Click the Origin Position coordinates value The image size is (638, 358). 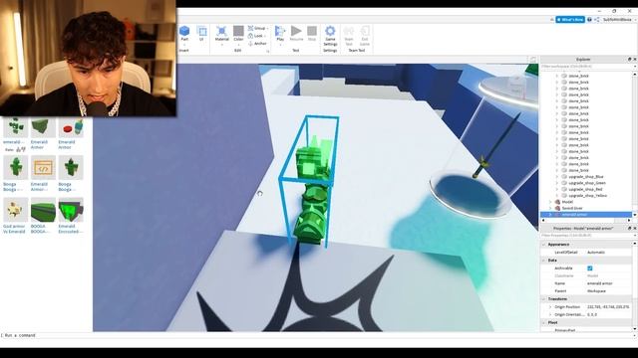pos(608,307)
